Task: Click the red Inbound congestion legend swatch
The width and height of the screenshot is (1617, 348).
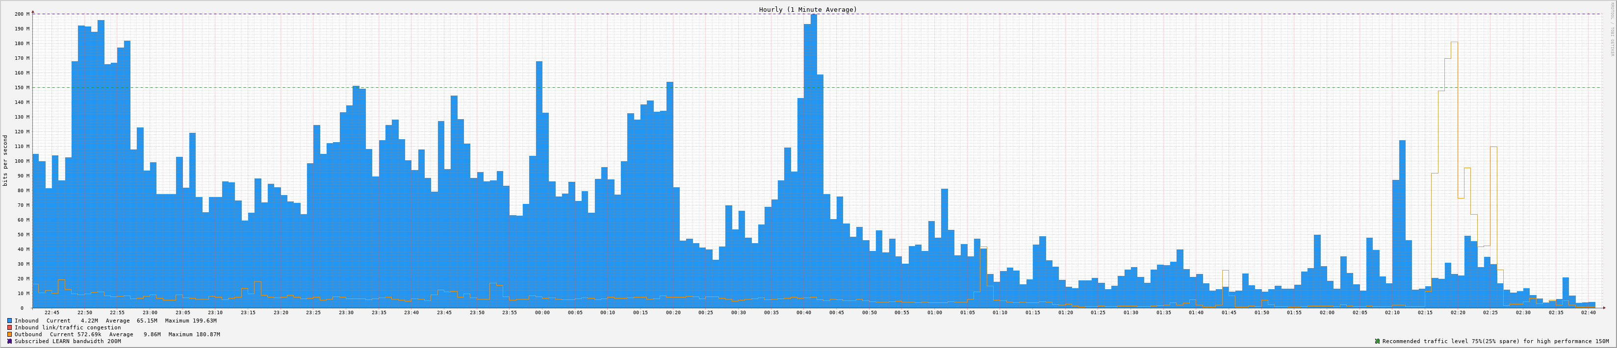Action: (9, 327)
